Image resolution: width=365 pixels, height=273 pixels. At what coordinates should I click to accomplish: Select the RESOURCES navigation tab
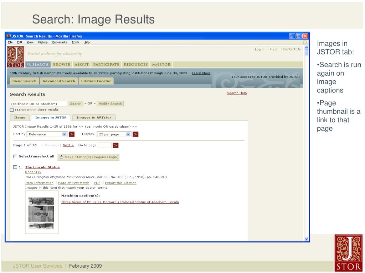135,64
